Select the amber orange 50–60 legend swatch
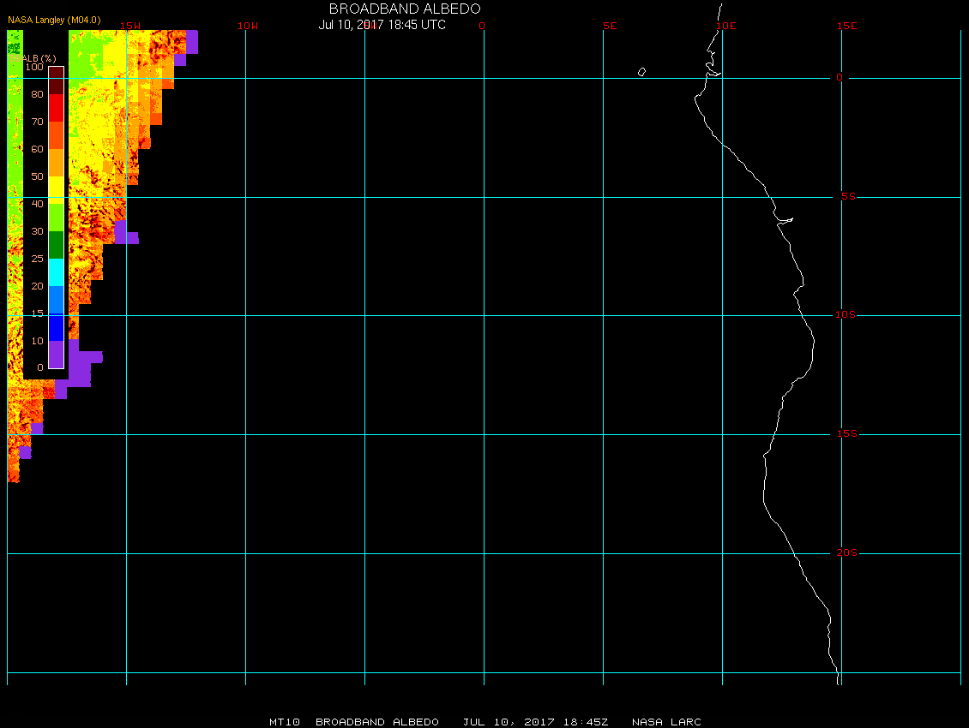969x728 pixels. coord(57,163)
